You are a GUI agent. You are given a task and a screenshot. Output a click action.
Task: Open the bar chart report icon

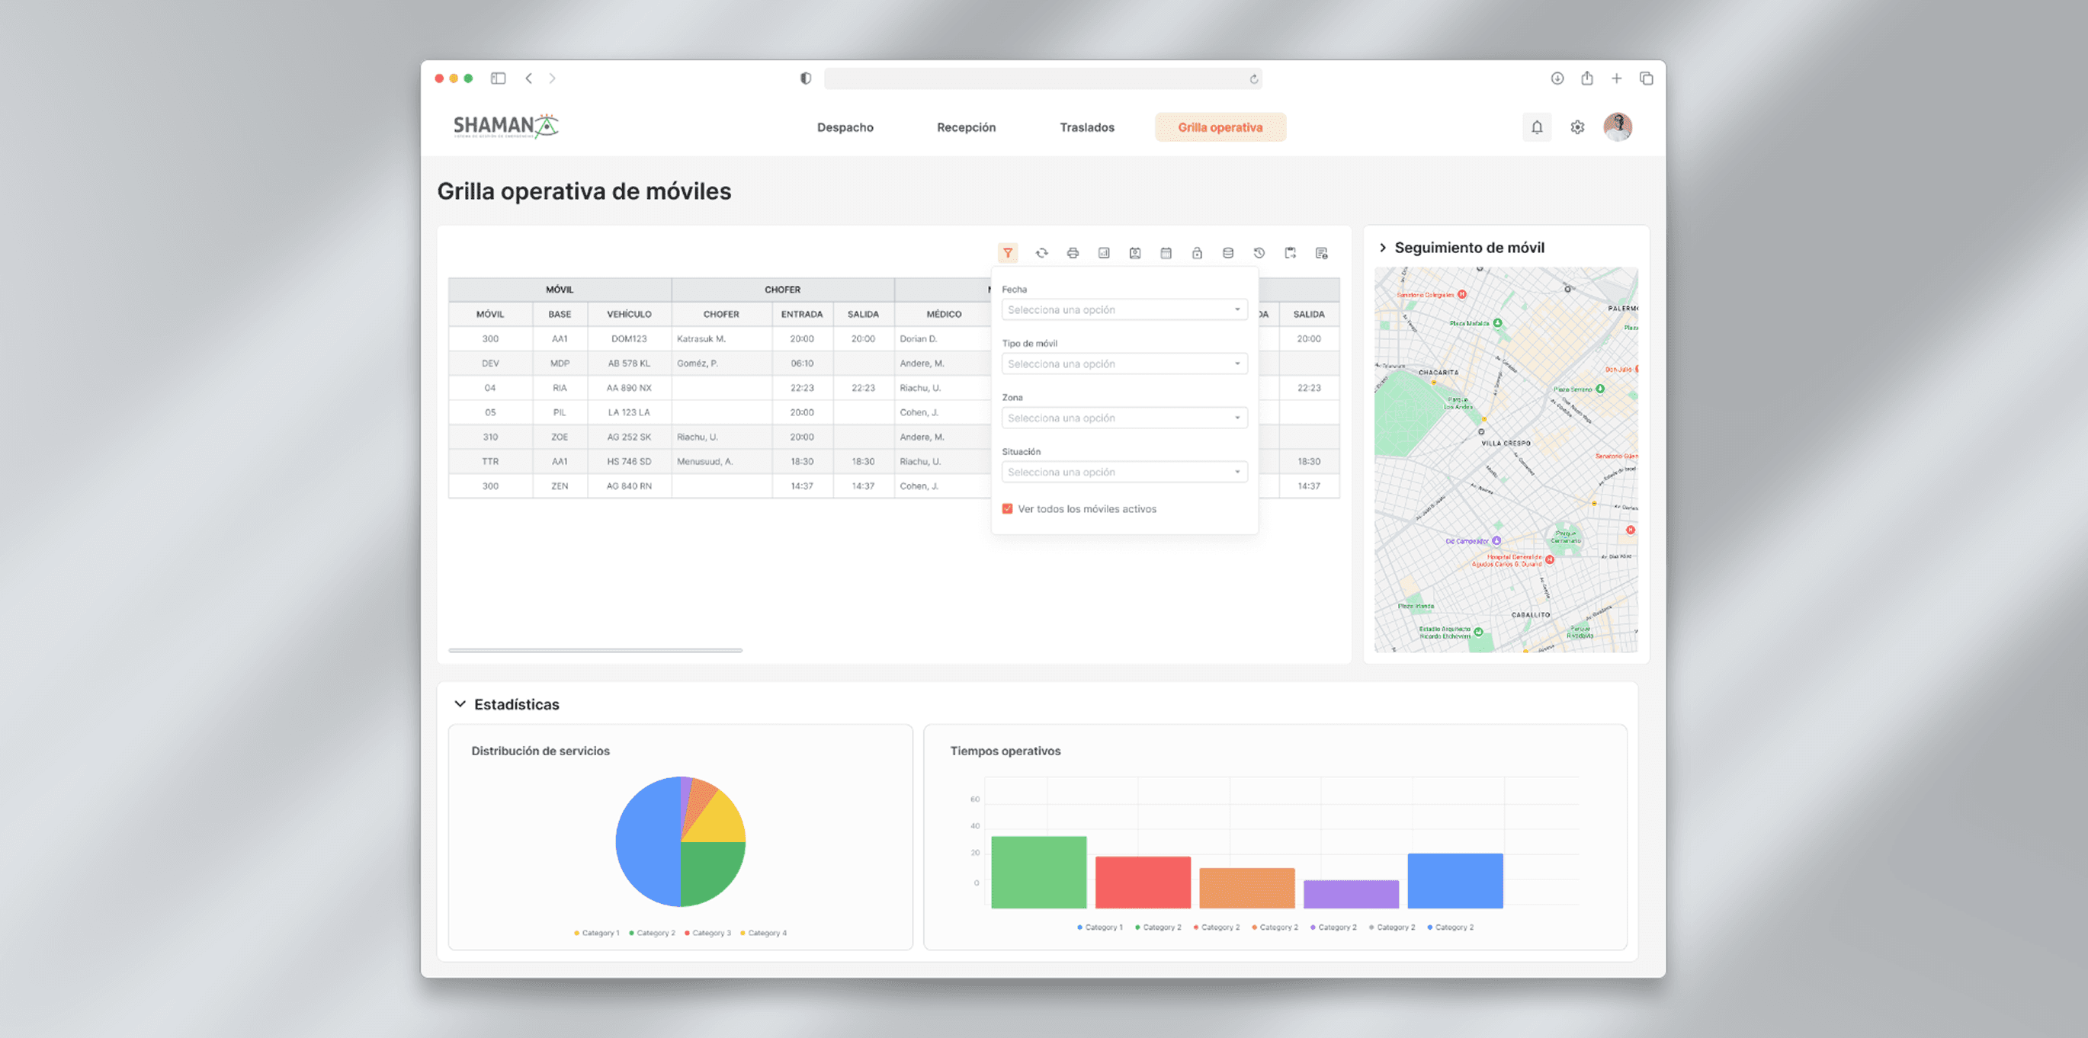click(x=1104, y=253)
